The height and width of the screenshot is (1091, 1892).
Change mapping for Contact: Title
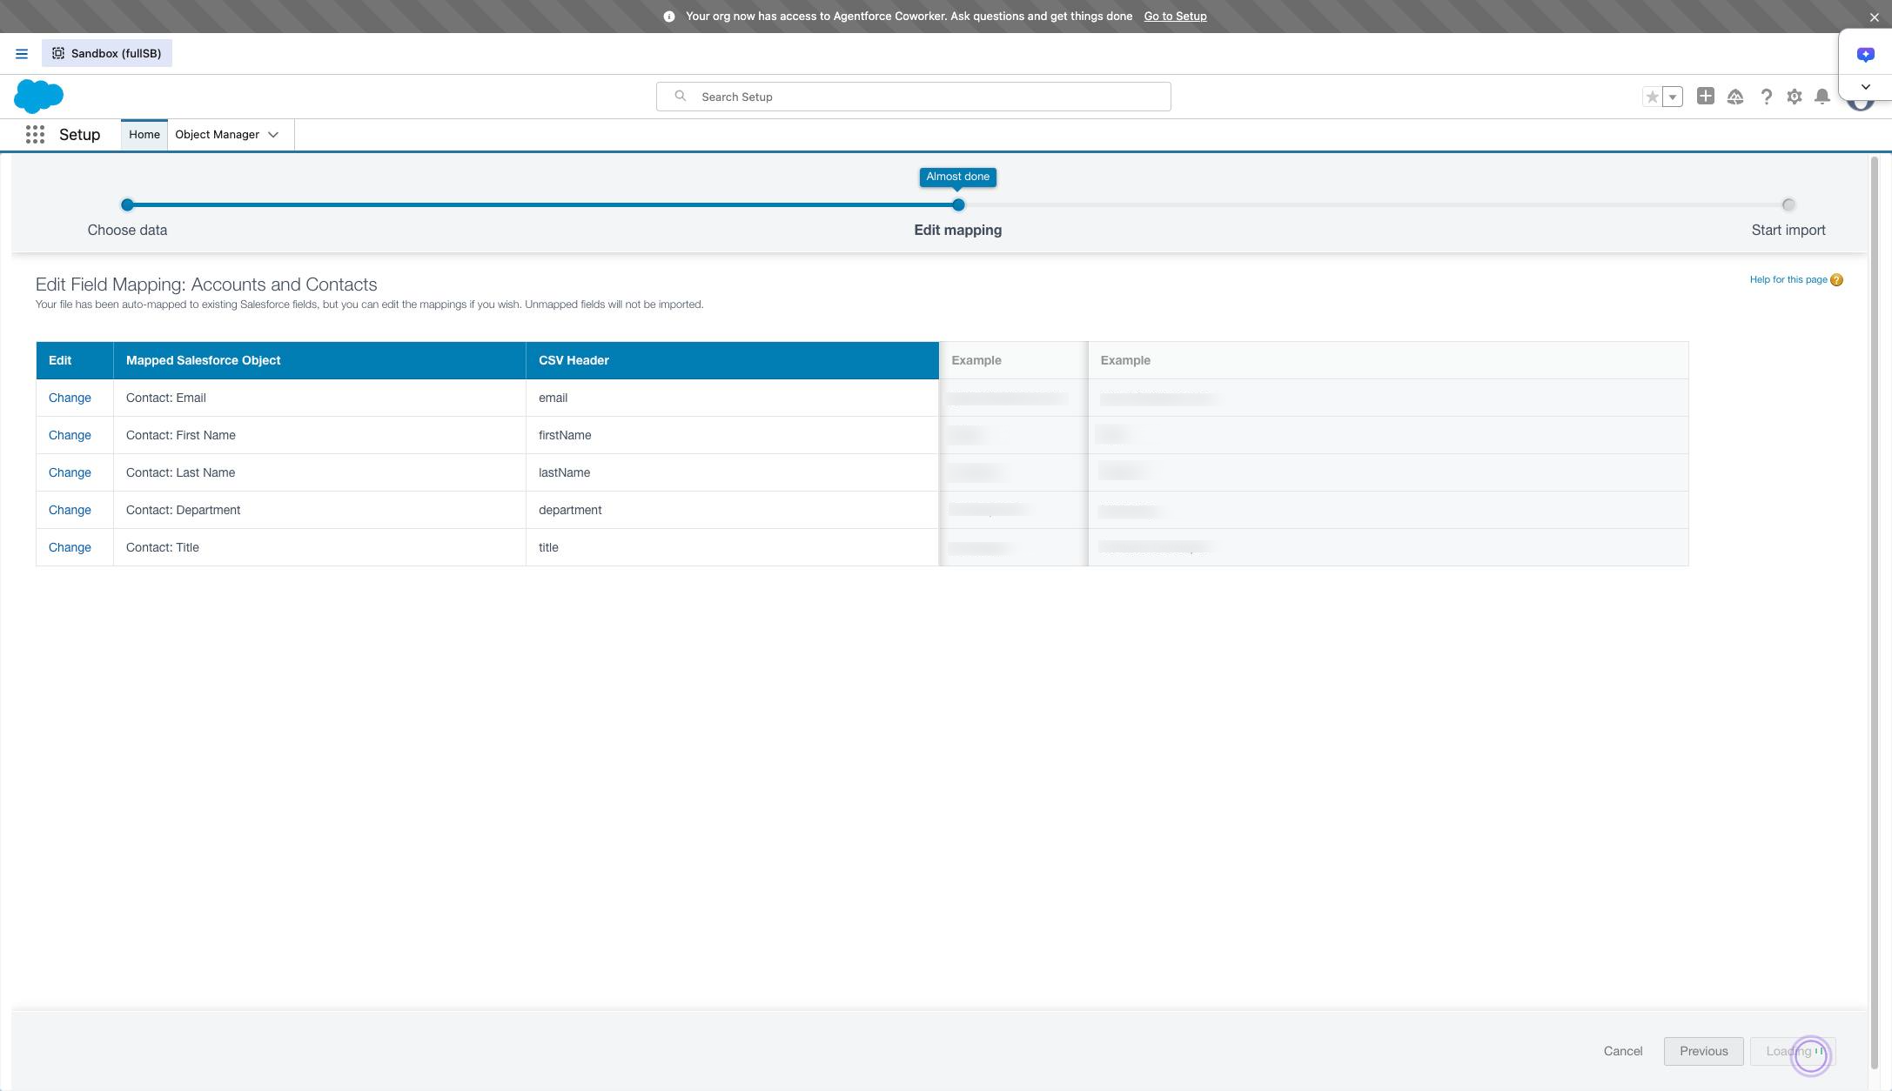70,547
